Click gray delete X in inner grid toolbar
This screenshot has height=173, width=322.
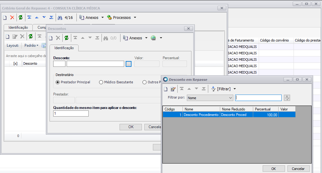coord(22,37)
